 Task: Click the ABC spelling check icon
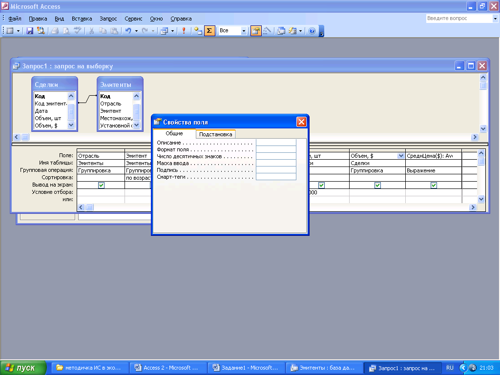click(78, 31)
